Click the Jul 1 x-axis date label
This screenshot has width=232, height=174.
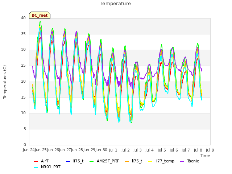point(113,150)
